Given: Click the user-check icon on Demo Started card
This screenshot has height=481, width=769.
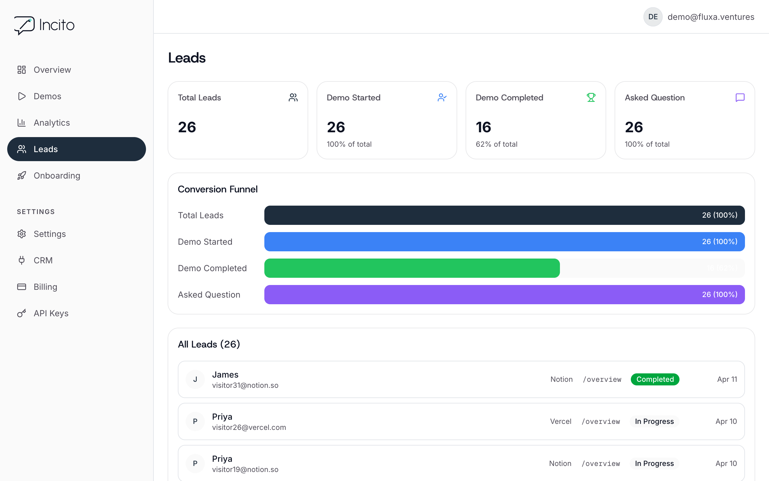Looking at the screenshot, I should 442,97.
